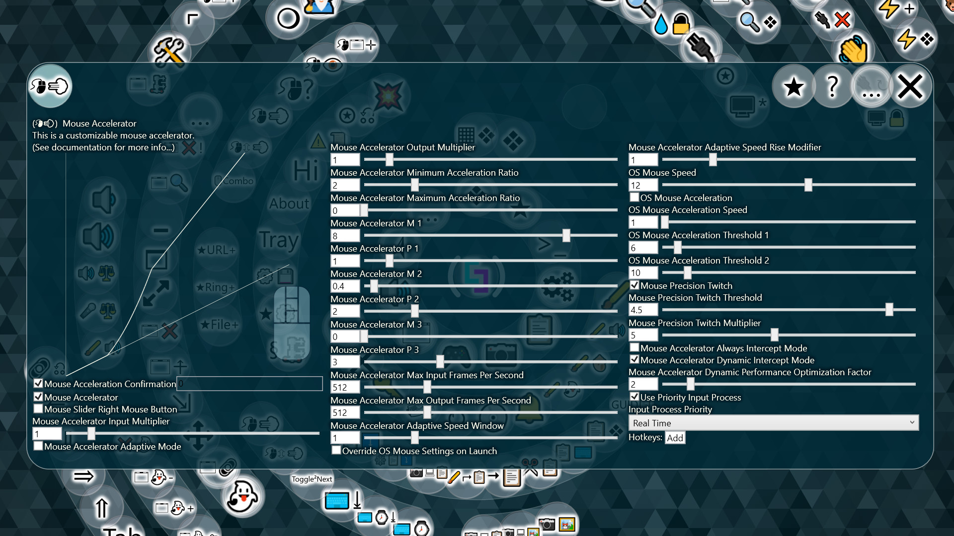Viewport: 954px width, 536px height.
Task: Click the waving hand bubble icon
Action: point(854,50)
